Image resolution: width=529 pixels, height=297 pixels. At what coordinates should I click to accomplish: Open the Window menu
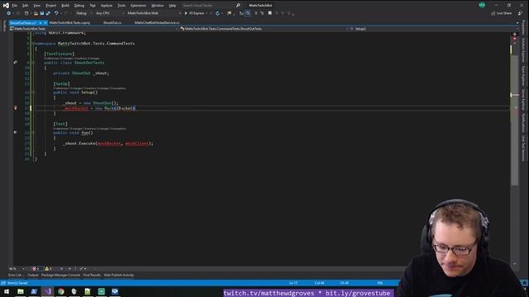[x=157, y=6]
